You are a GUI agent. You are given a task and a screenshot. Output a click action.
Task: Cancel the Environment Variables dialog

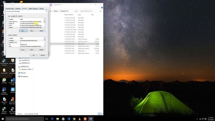point(43,55)
